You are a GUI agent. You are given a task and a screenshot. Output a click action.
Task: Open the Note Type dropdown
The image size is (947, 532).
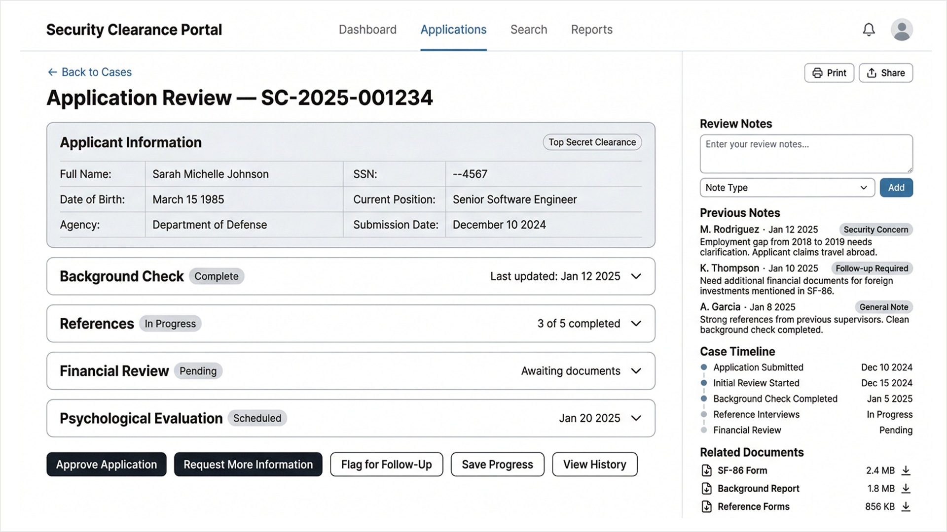pos(787,188)
